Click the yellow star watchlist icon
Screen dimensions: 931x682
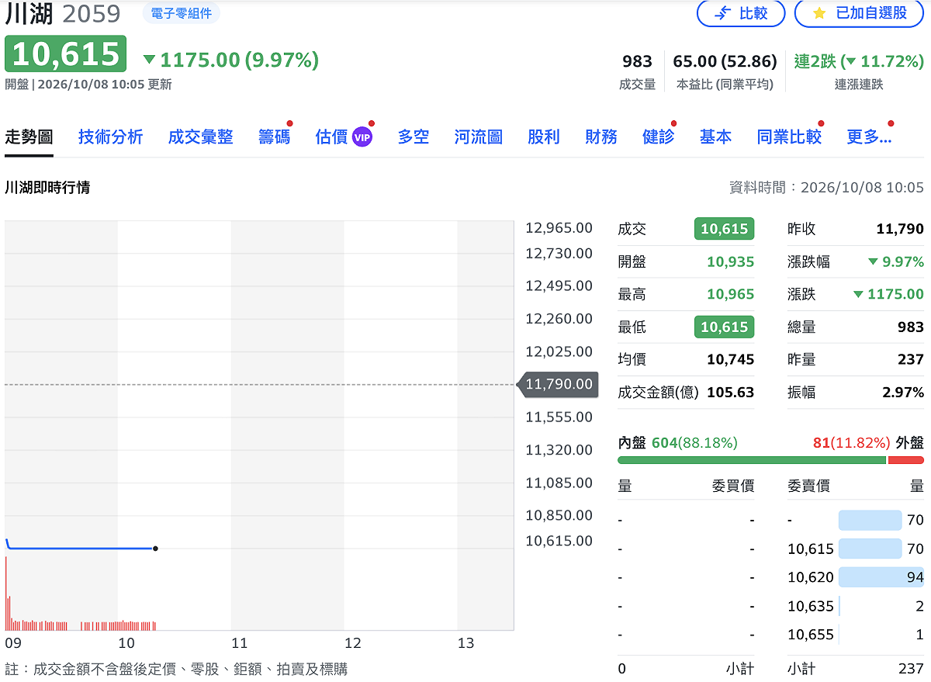coord(819,13)
